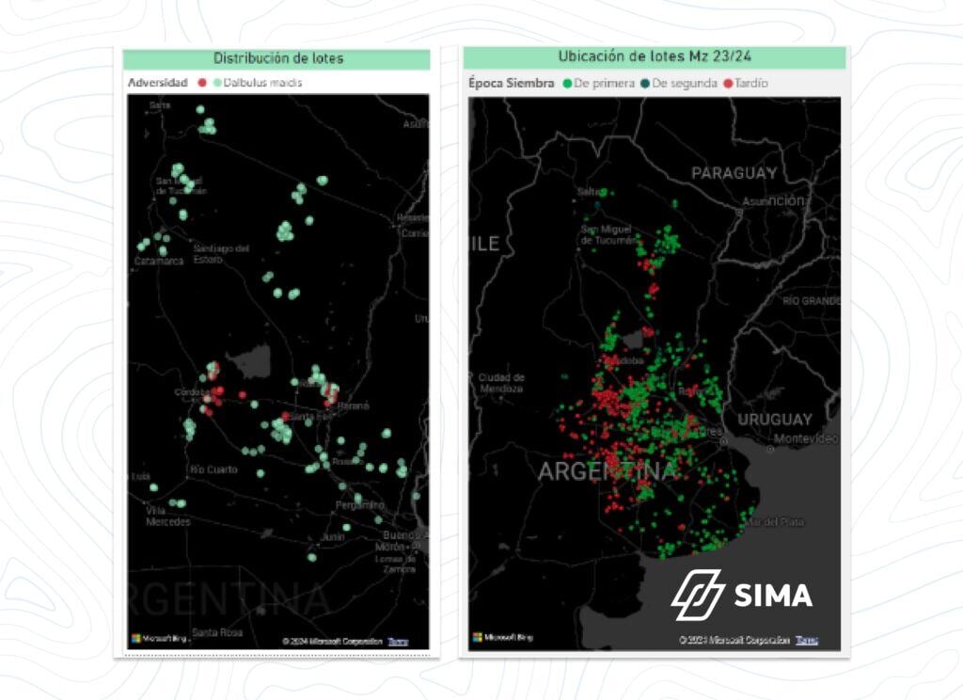This screenshot has height=700, width=963.
Task: Click the URUGUAY label on right map
Action: [x=775, y=420]
